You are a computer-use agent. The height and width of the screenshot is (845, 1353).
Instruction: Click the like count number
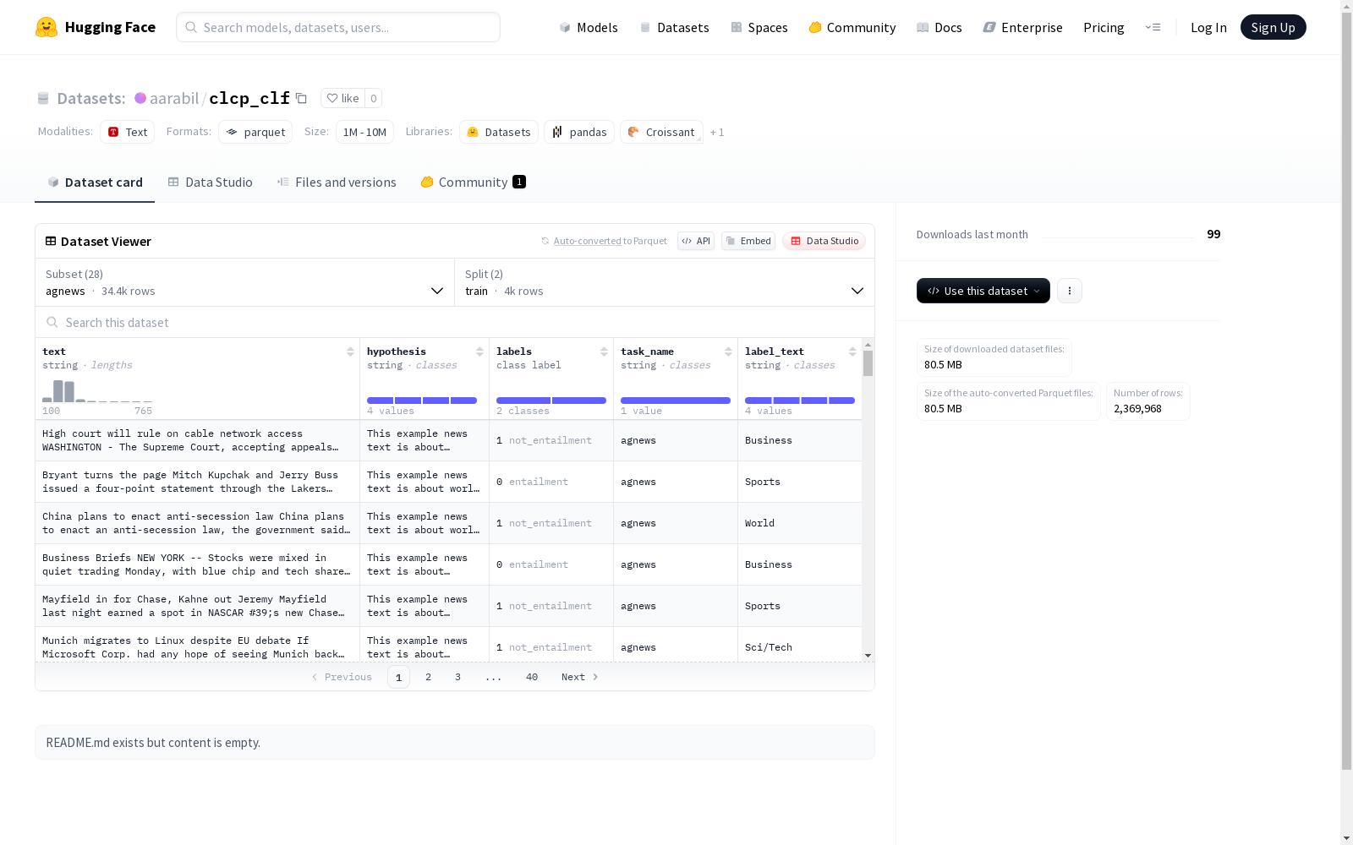point(374,98)
